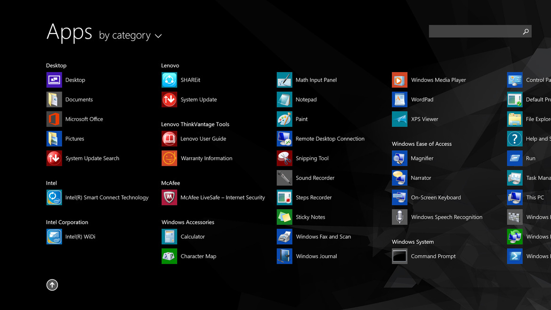This screenshot has height=310, width=551.
Task: Launch the Notepad icon
Action: pos(284,99)
